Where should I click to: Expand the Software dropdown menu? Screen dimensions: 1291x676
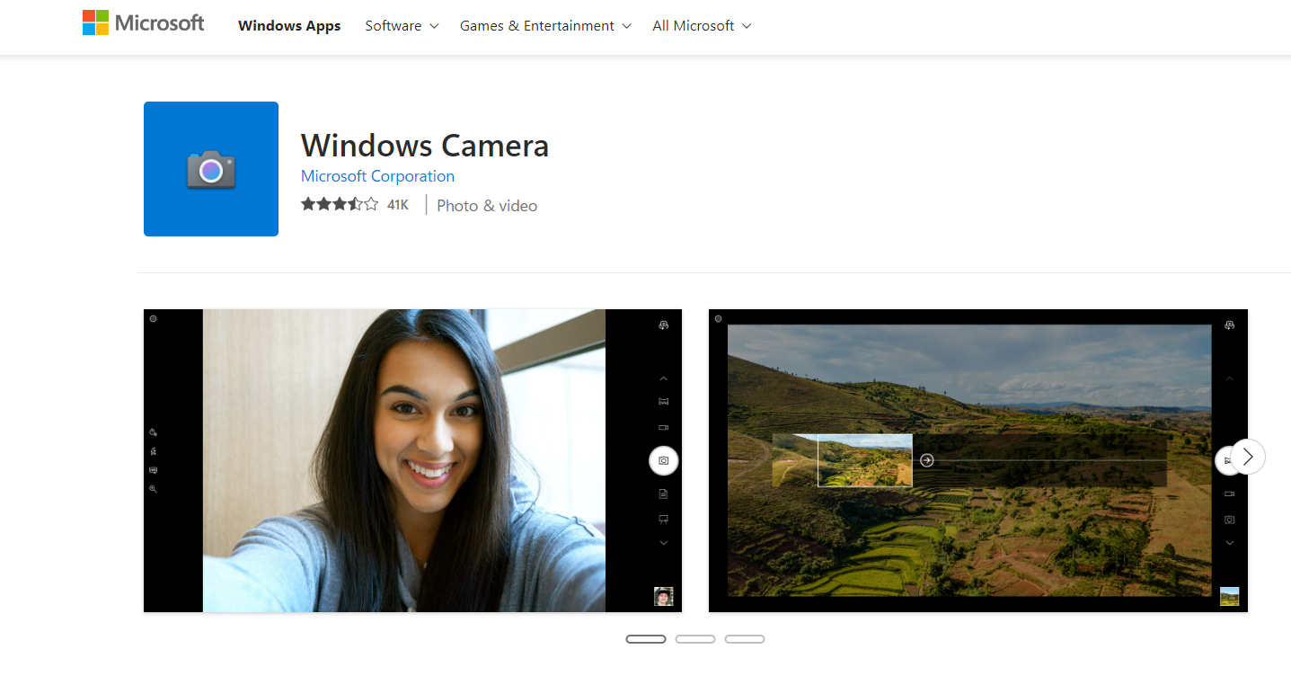tap(402, 26)
